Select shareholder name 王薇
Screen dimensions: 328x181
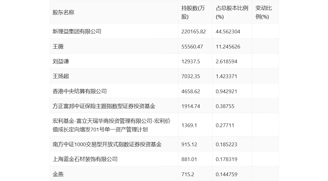click(x=58, y=46)
